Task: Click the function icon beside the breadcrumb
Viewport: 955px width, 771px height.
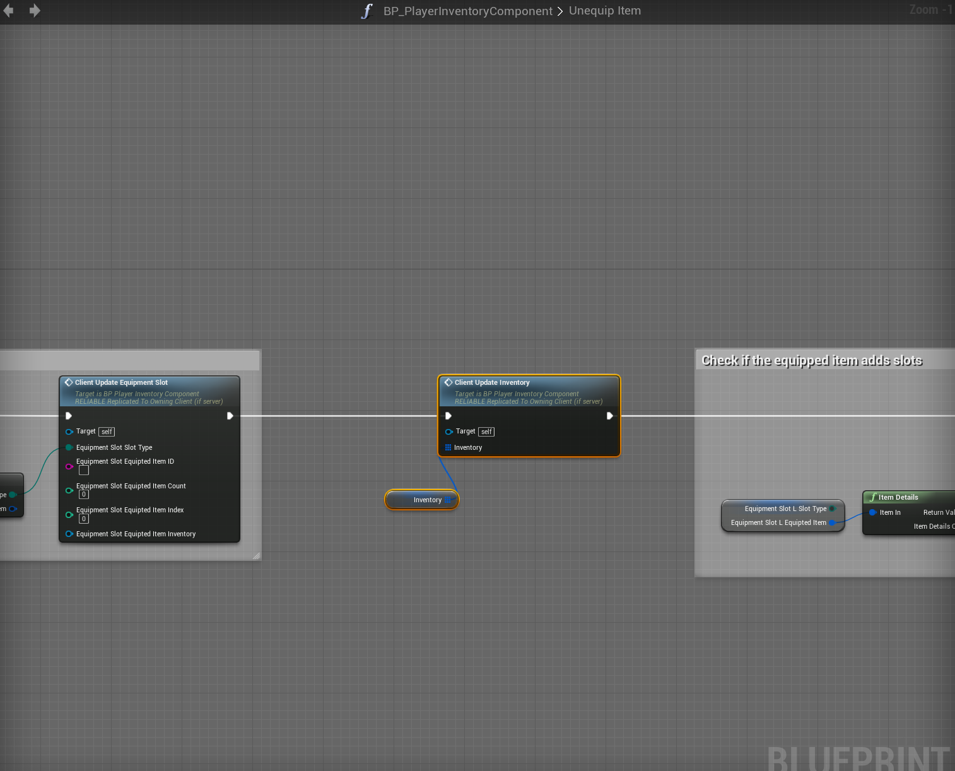Action: tap(367, 11)
